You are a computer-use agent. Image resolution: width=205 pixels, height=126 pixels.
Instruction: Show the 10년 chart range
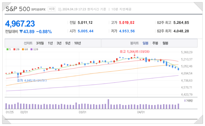click(x=77, y=43)
